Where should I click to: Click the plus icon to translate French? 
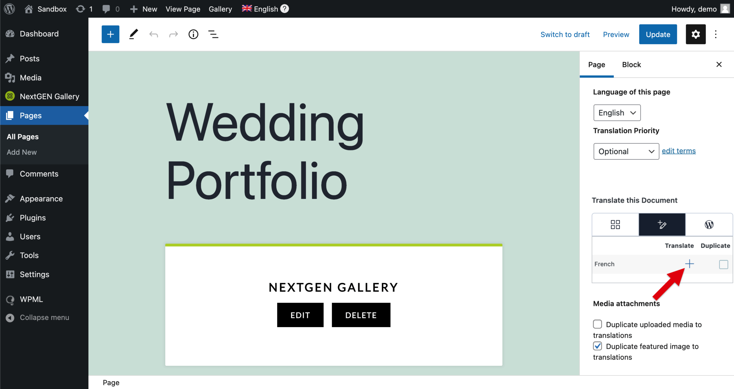pyautogui.click(x=689, y=264)
